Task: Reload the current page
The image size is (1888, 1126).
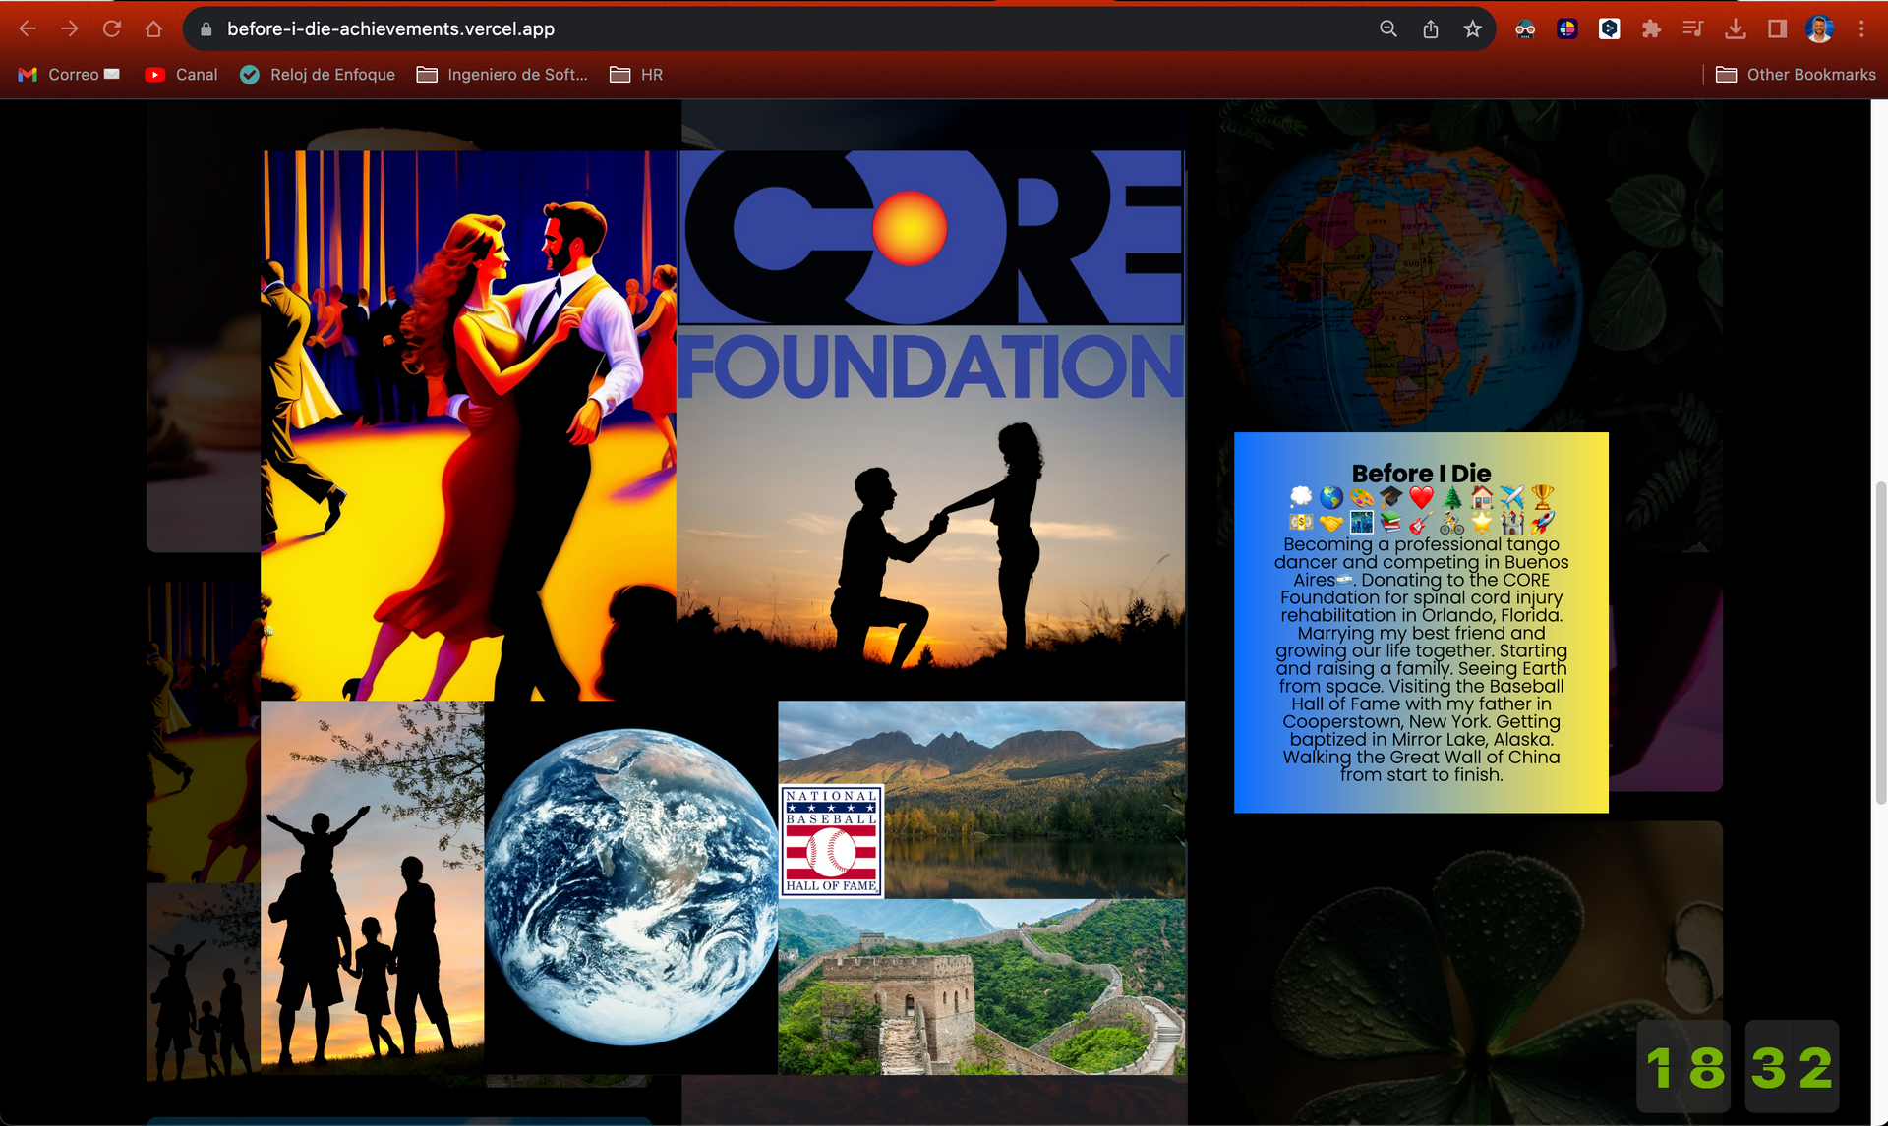Action: click(112, 29)
